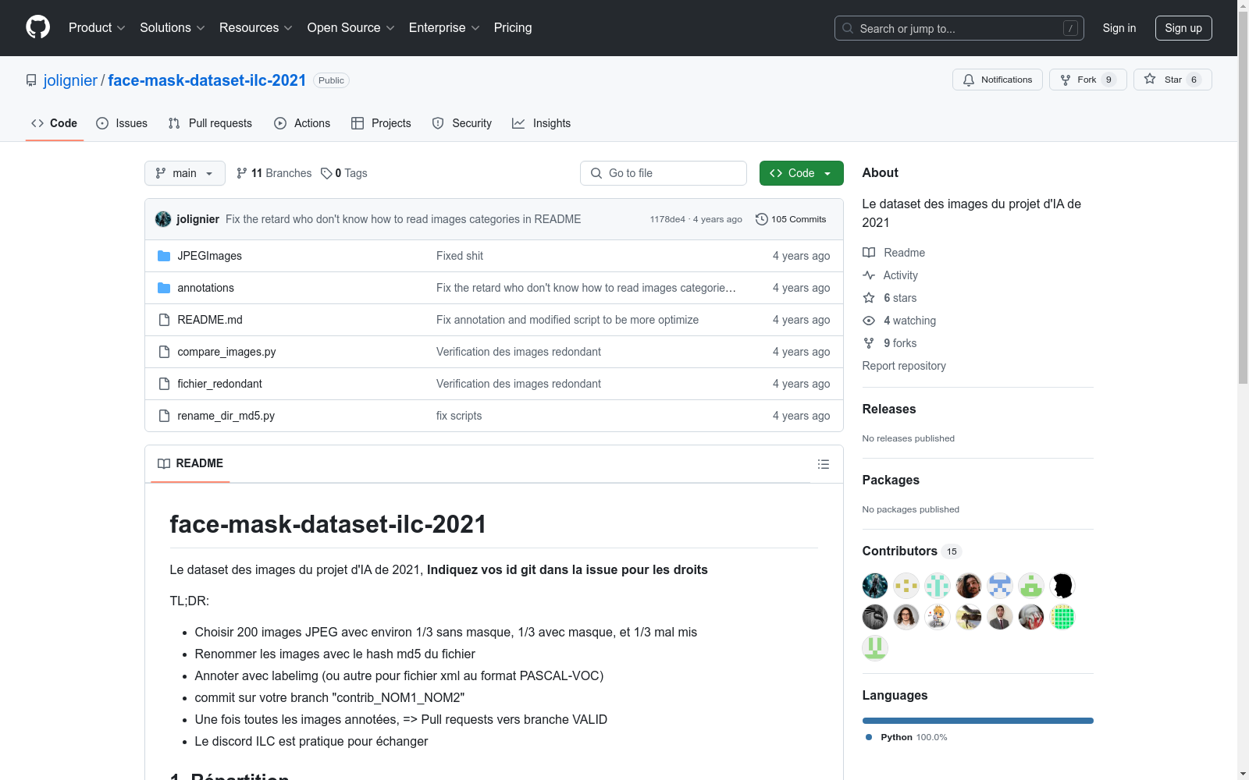Click the file icon beside compare_images.py
The image size is (1249, 780).
164,352
